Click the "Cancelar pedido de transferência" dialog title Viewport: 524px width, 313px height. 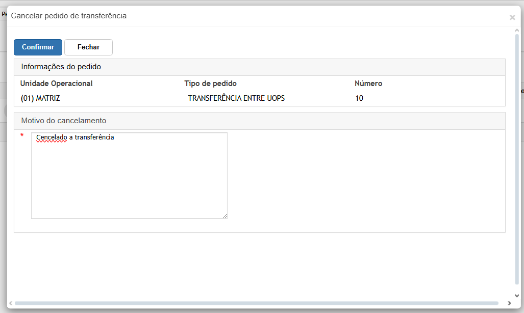(69, 16)
